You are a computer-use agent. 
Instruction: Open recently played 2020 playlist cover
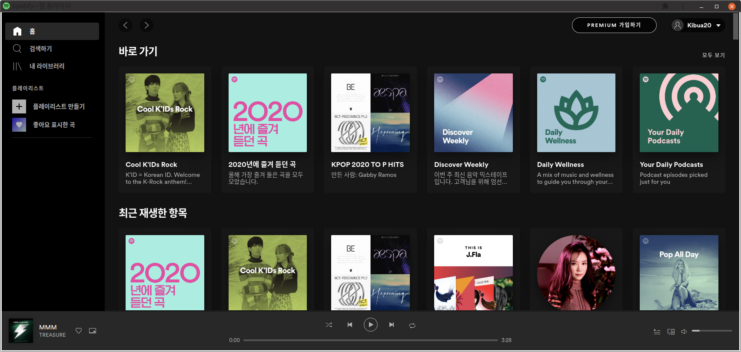[165, 272]
